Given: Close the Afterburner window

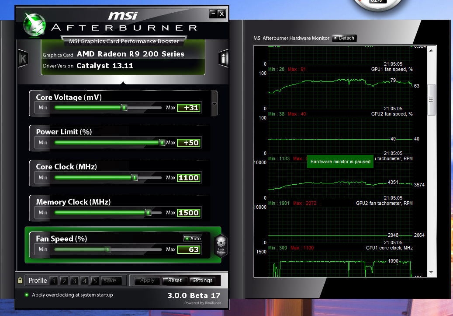Looking at the screenshot, I should point(221,14).
